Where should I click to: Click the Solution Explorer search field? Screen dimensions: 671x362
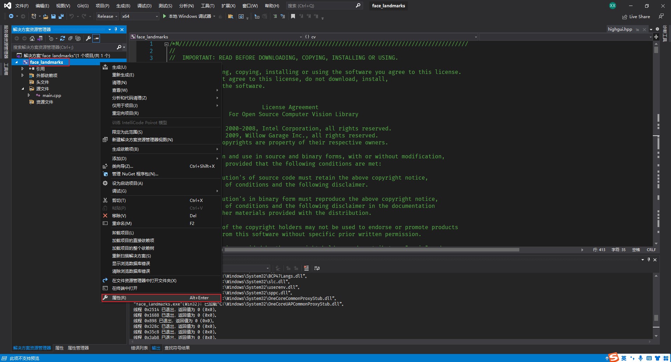(x=64, y=47)
